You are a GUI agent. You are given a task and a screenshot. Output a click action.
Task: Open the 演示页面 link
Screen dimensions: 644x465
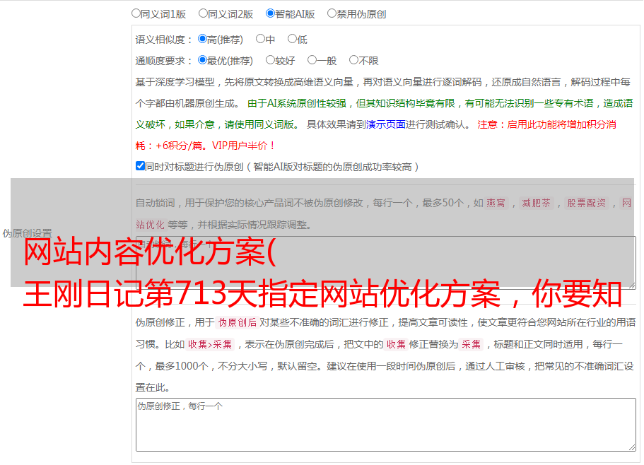click(x=385, y=124)
